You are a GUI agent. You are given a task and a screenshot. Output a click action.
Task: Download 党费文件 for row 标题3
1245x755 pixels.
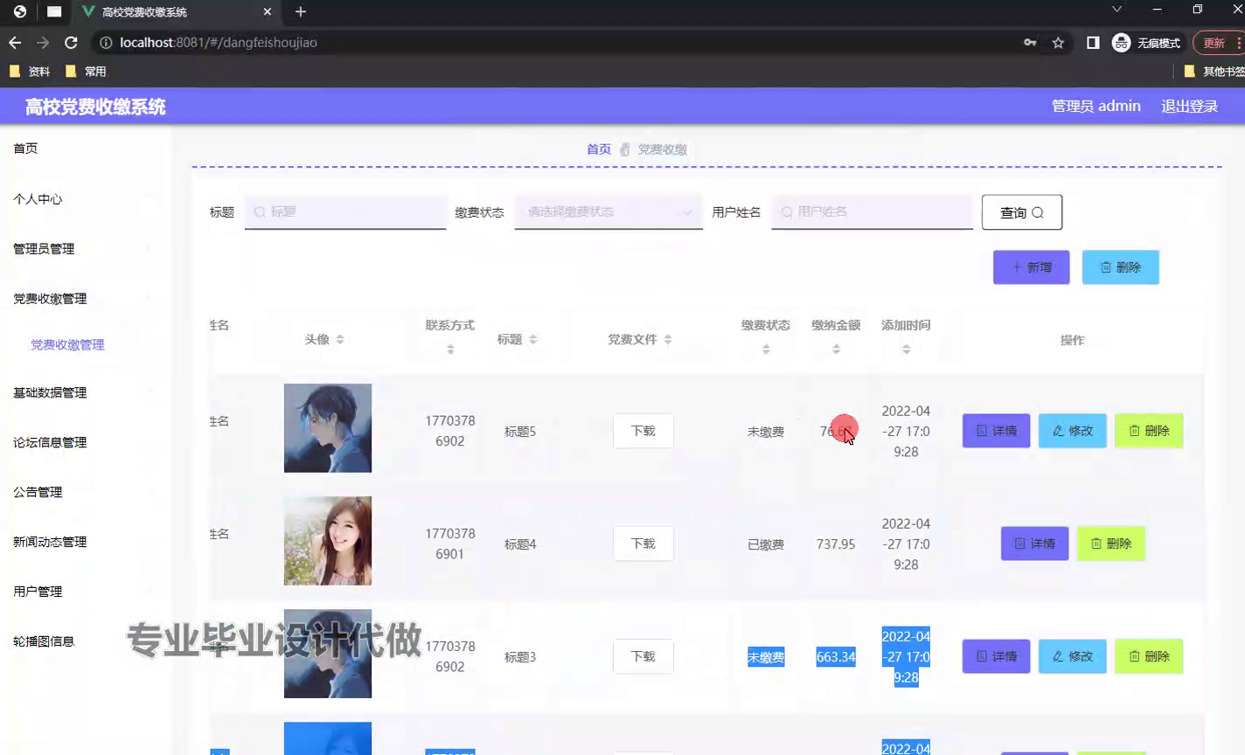[x=643, y=656]
